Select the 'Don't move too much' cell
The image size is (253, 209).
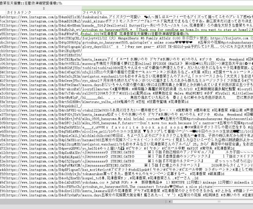pos(167,123)
